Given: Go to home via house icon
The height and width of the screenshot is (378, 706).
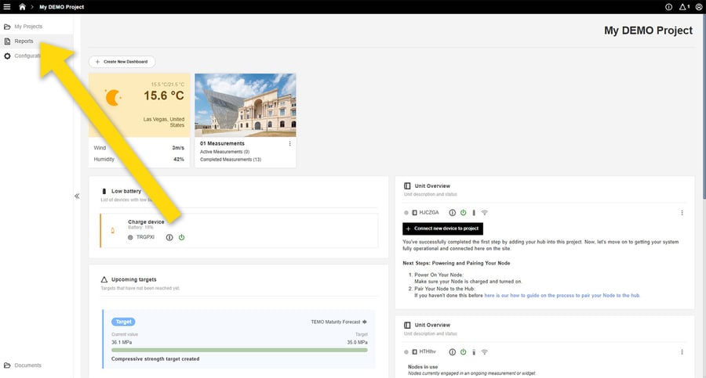Looking at the screenshot, I should tap(22, 7).
